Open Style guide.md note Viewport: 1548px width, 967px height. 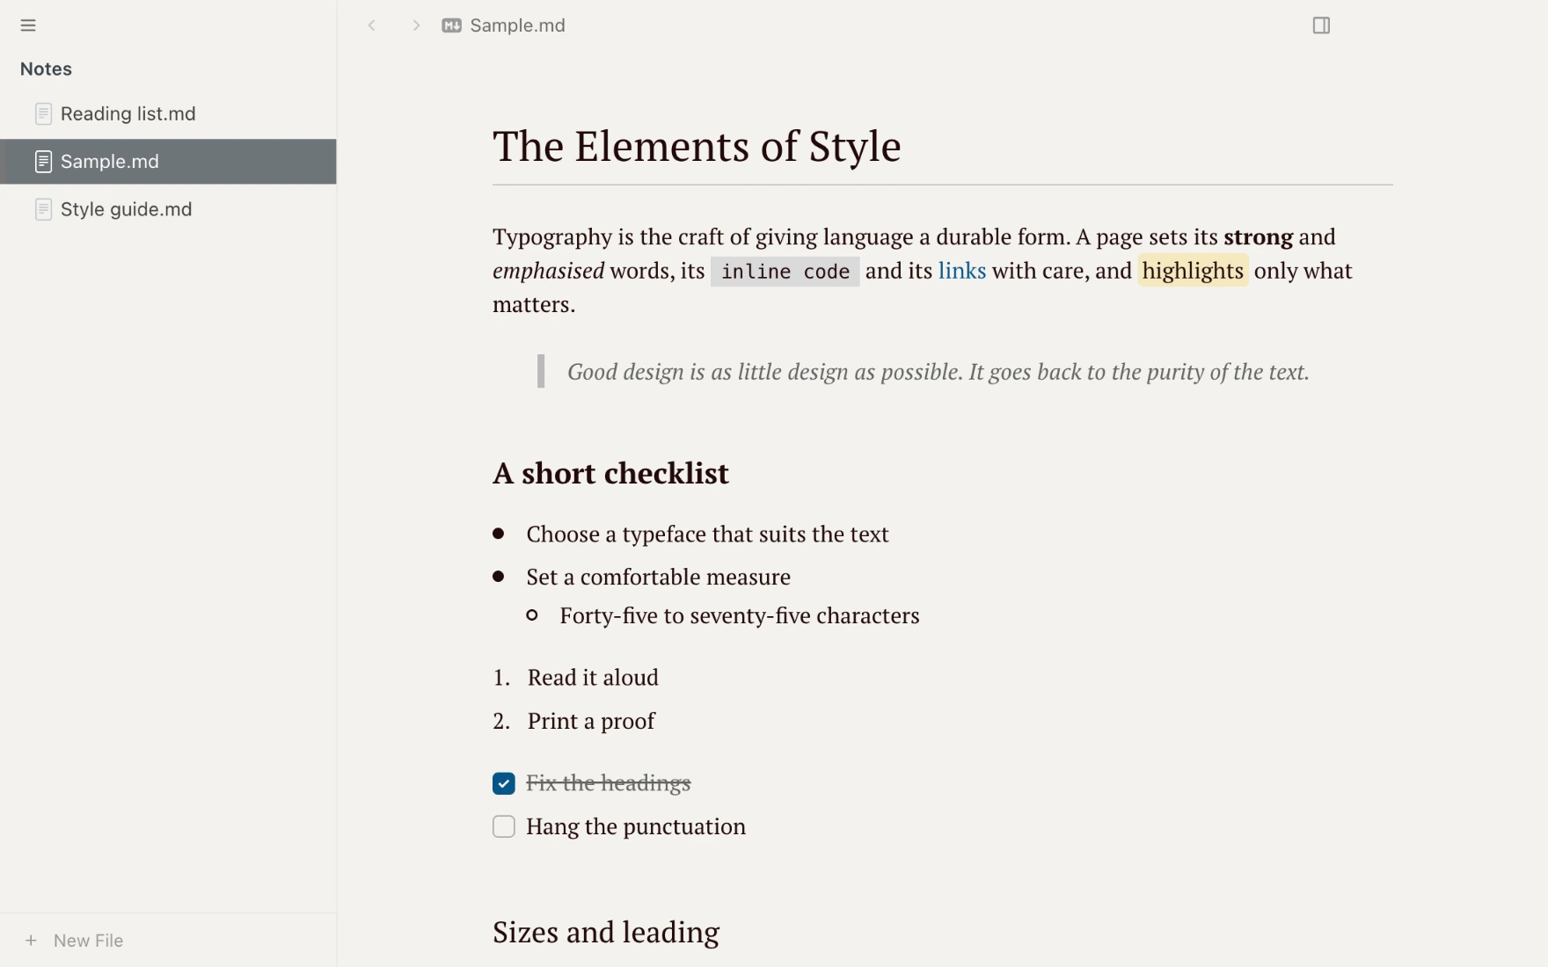[x=168, y=209]
